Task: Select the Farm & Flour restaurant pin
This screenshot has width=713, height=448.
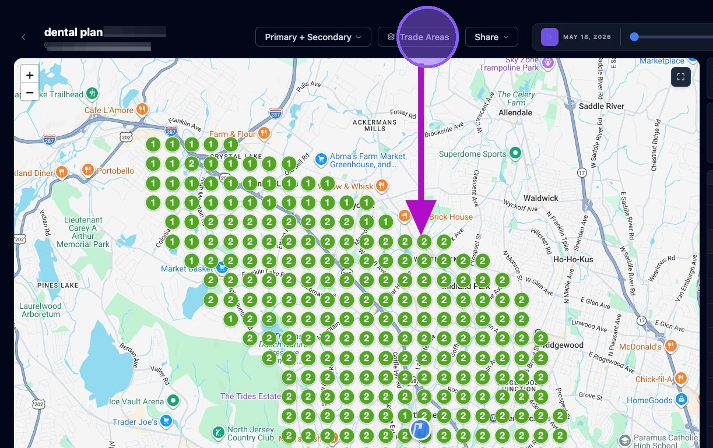Action: coord(264,133)
